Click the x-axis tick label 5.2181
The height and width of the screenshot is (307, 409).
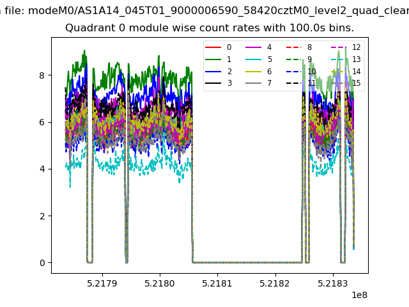tap(217, 283)
